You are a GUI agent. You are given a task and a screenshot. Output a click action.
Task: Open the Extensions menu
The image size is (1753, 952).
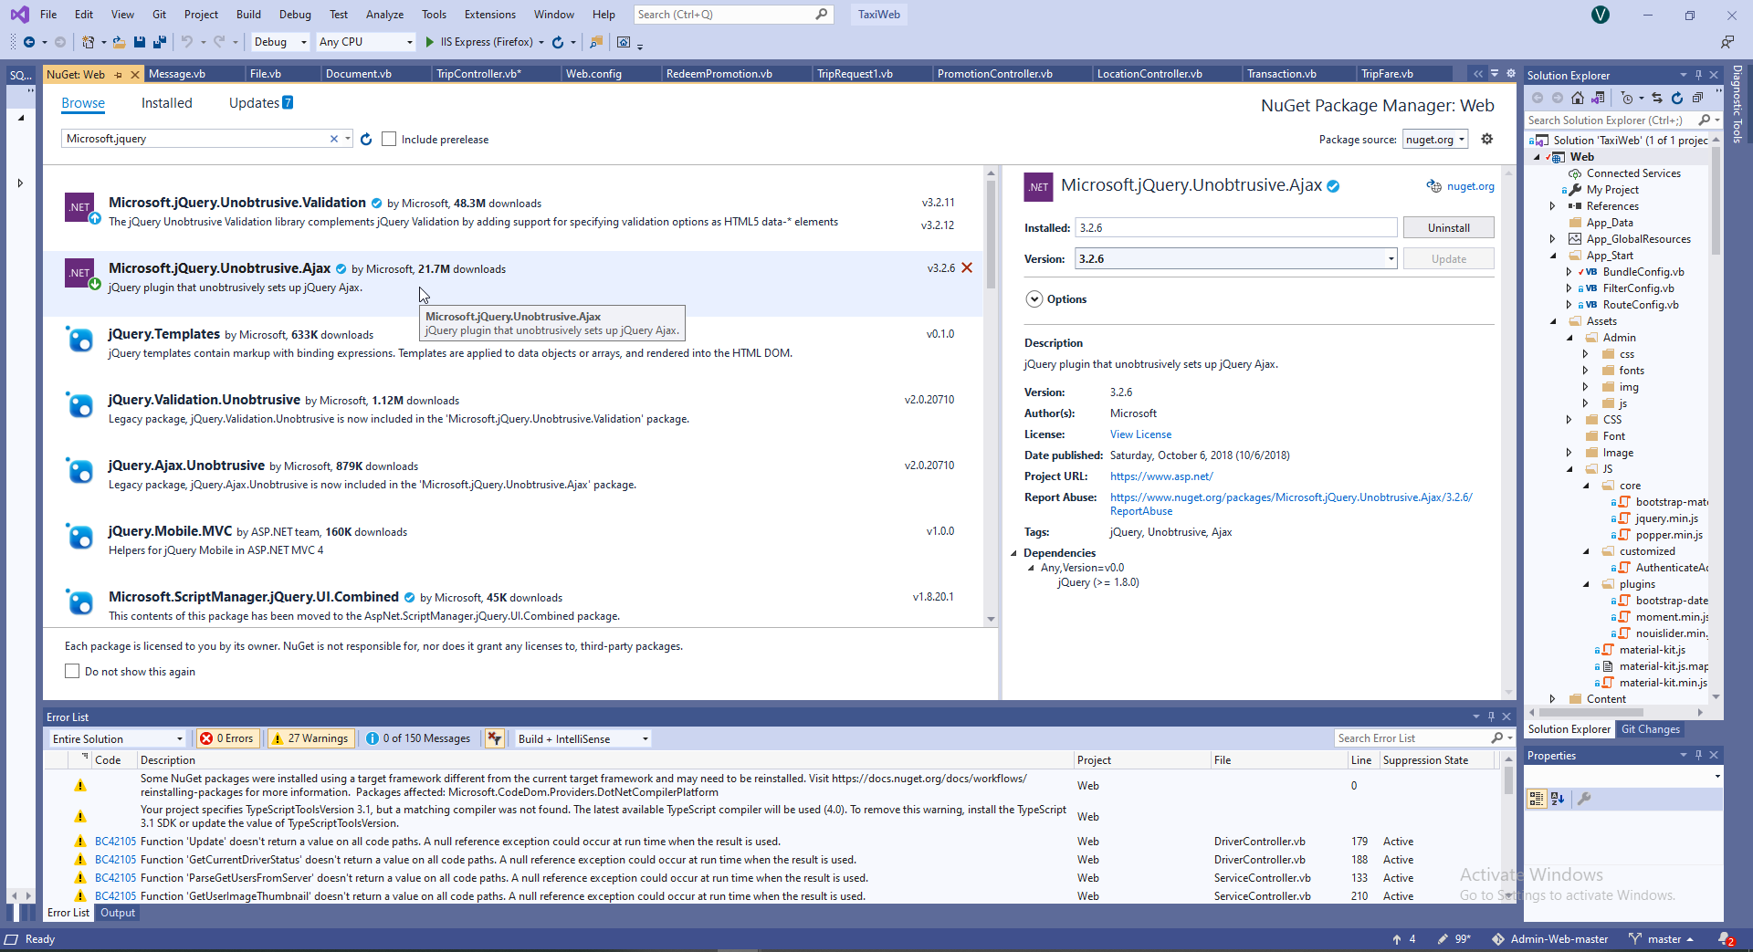point(489,15)
